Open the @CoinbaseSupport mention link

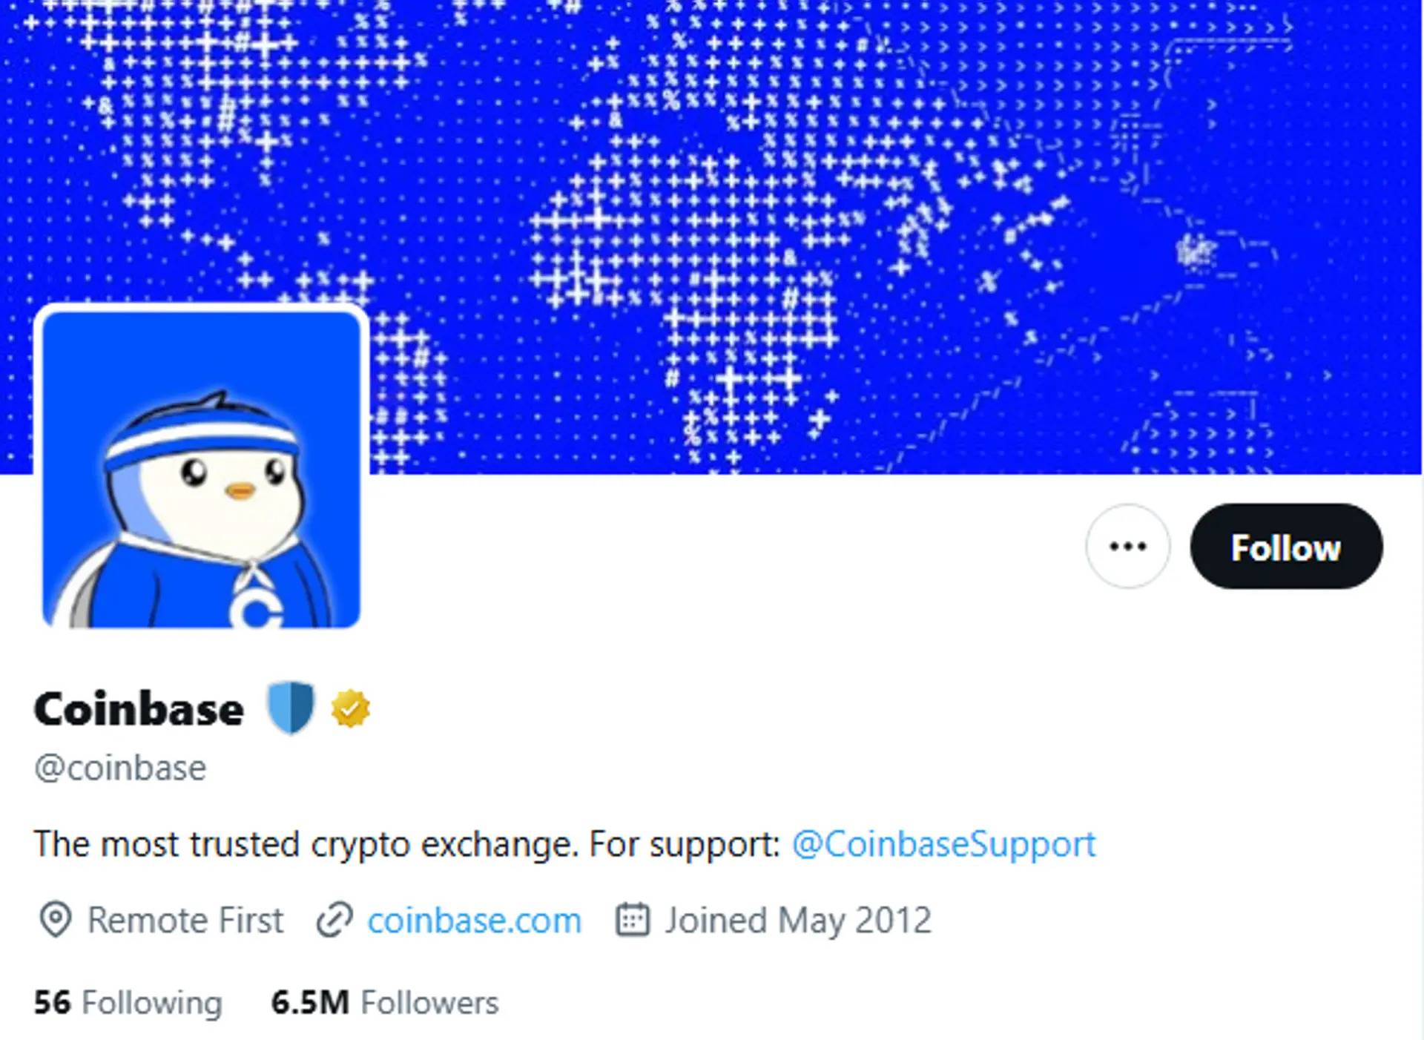[x=943, y=844]
